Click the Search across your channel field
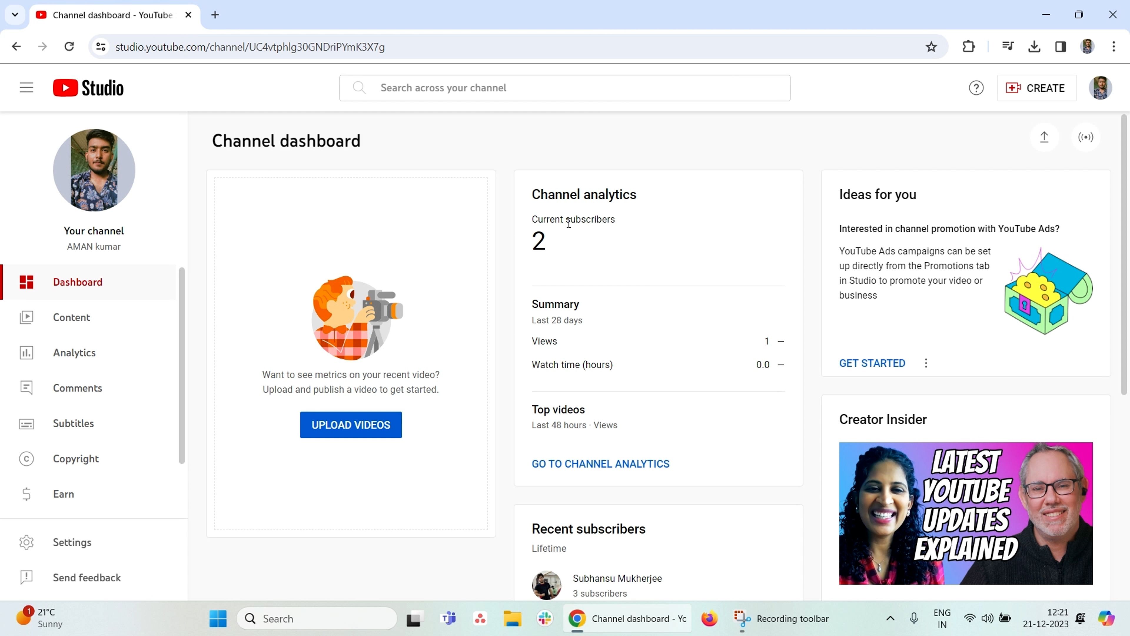 pyautogui.click(x=565, y=88)
